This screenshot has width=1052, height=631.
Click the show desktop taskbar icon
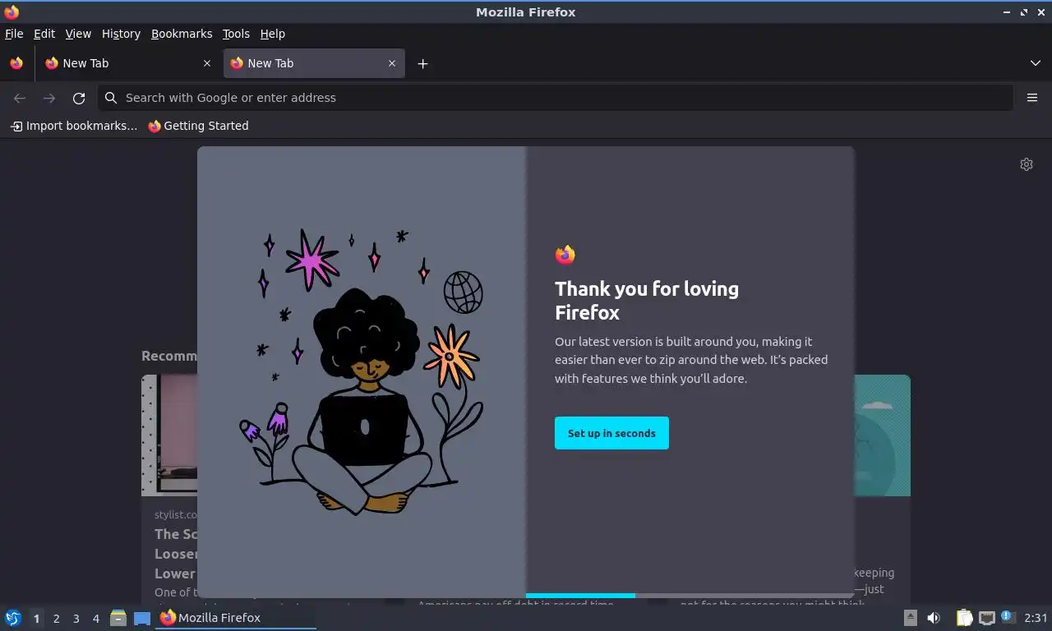(142, 618)
